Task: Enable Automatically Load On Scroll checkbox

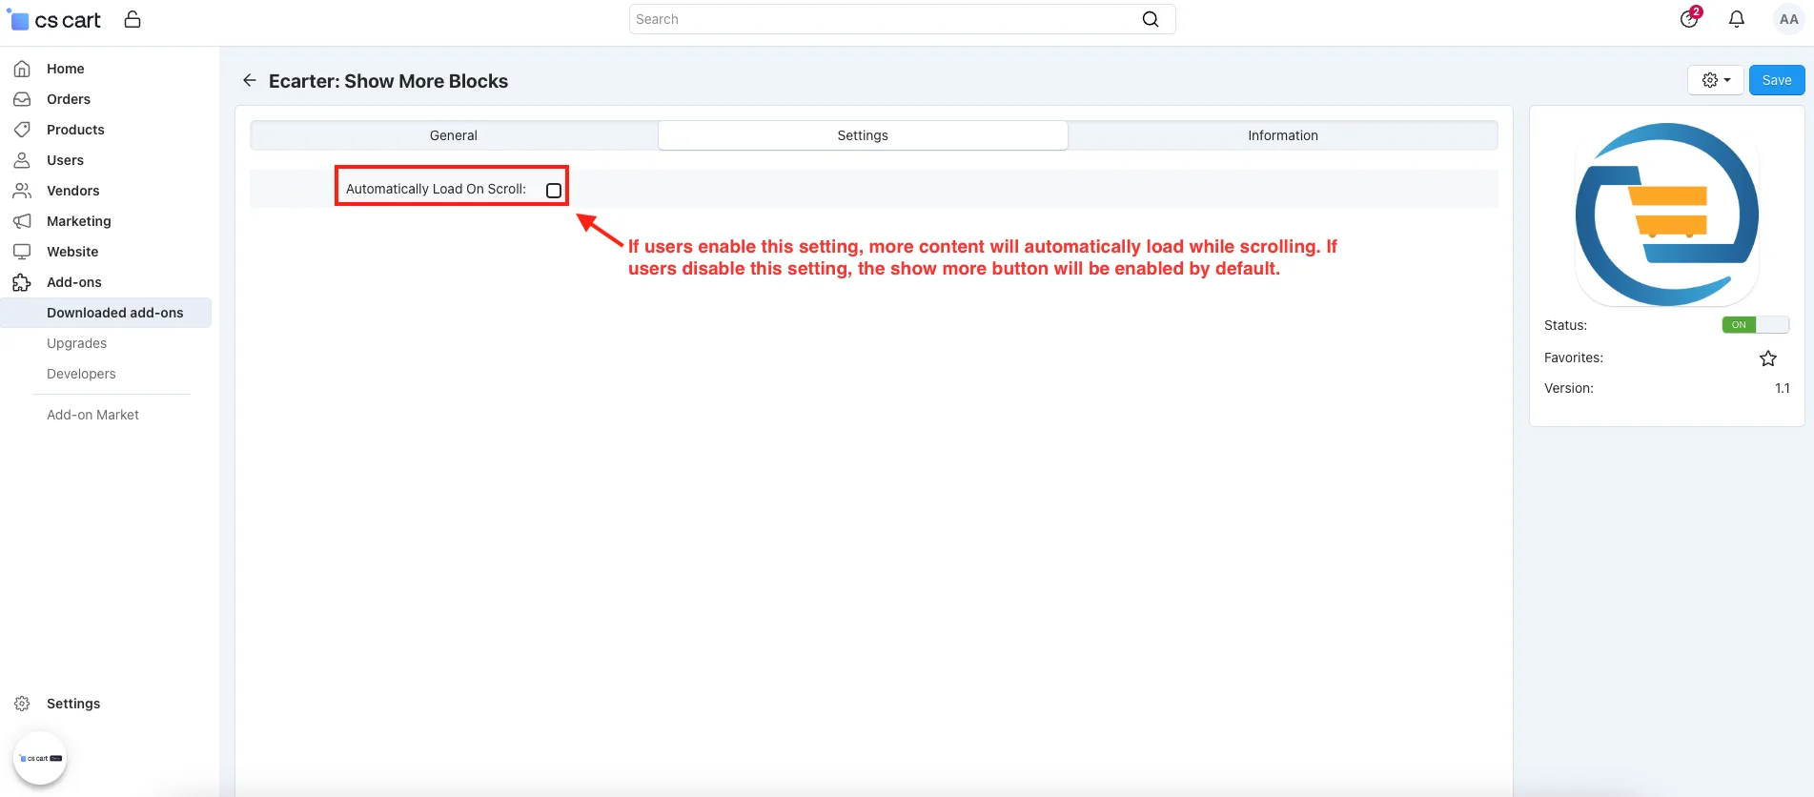Action: pos(554,191)
